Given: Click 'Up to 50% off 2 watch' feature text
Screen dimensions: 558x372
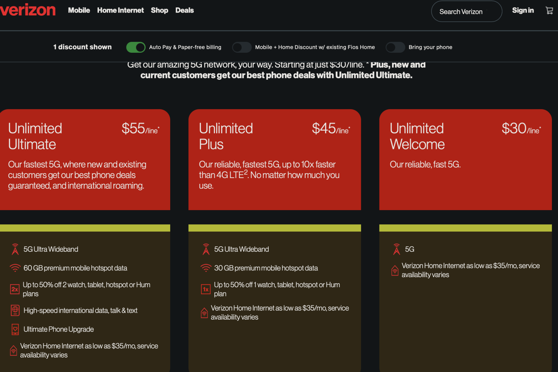Looking at the screenshot, I should 86,289.
